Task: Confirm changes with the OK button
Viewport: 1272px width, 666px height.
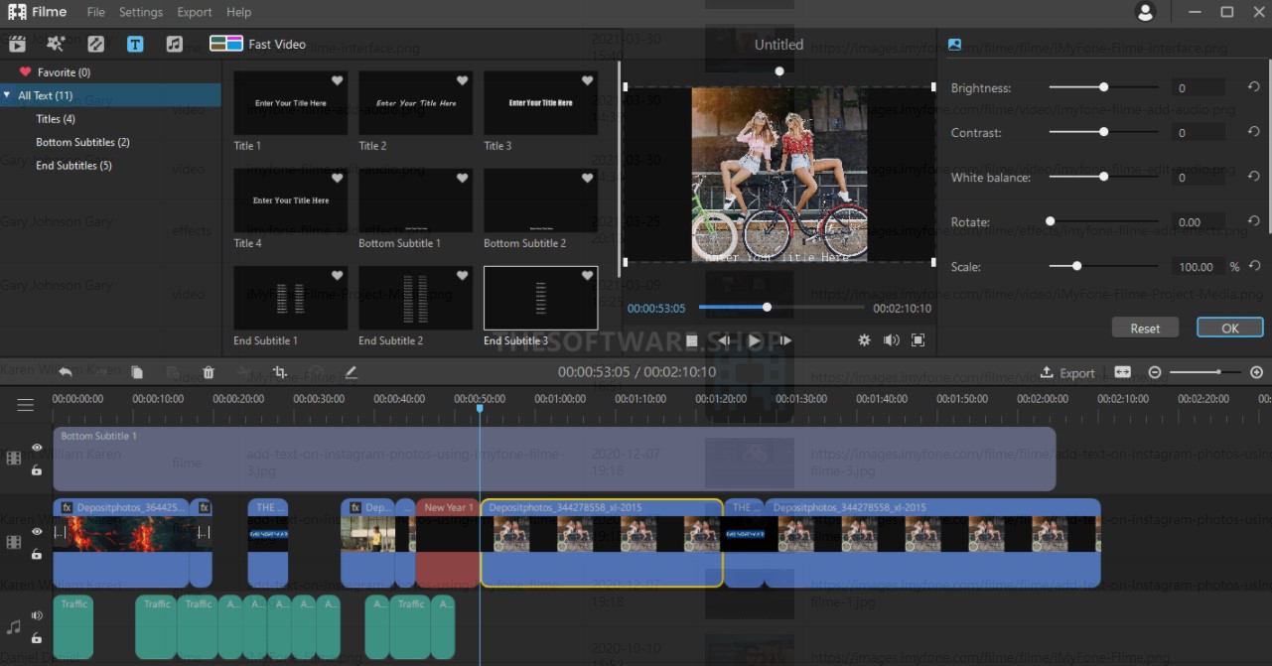Action: (1230, 328)
